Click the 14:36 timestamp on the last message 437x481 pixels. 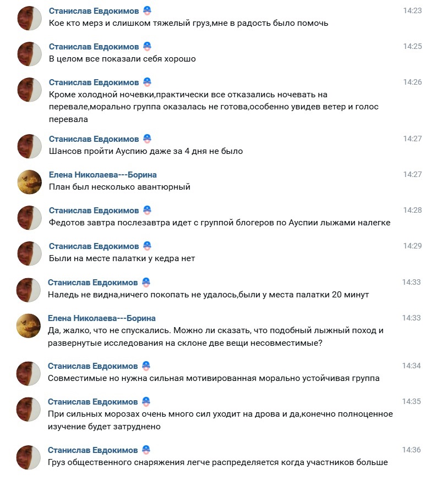411,450
